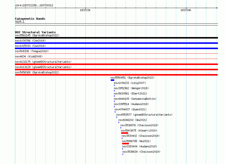
Task: Click the 183723k ruler position
Action: (85, 10)
